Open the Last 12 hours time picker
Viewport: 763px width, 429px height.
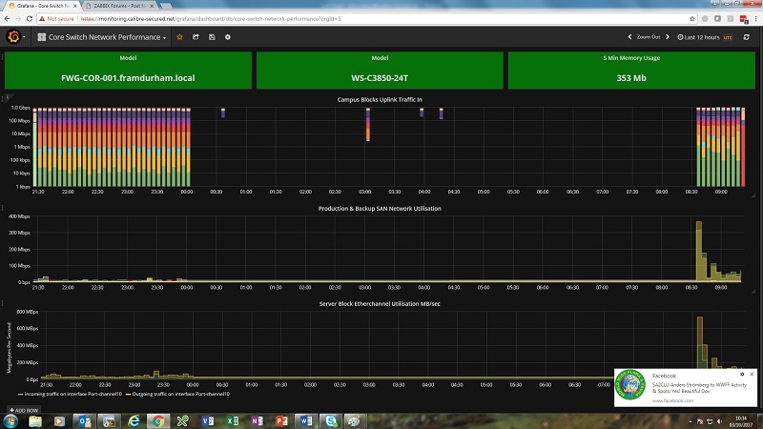coord(707,37)
